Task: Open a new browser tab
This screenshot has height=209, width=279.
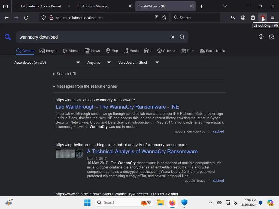Action: (x=201, y=6)
